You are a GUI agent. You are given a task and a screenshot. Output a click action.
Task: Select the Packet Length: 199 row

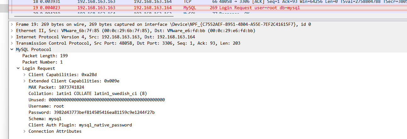(x=45, y=56)
